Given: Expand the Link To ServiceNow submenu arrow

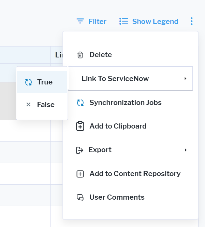Looking at the screenshot, I should (185, 79).
